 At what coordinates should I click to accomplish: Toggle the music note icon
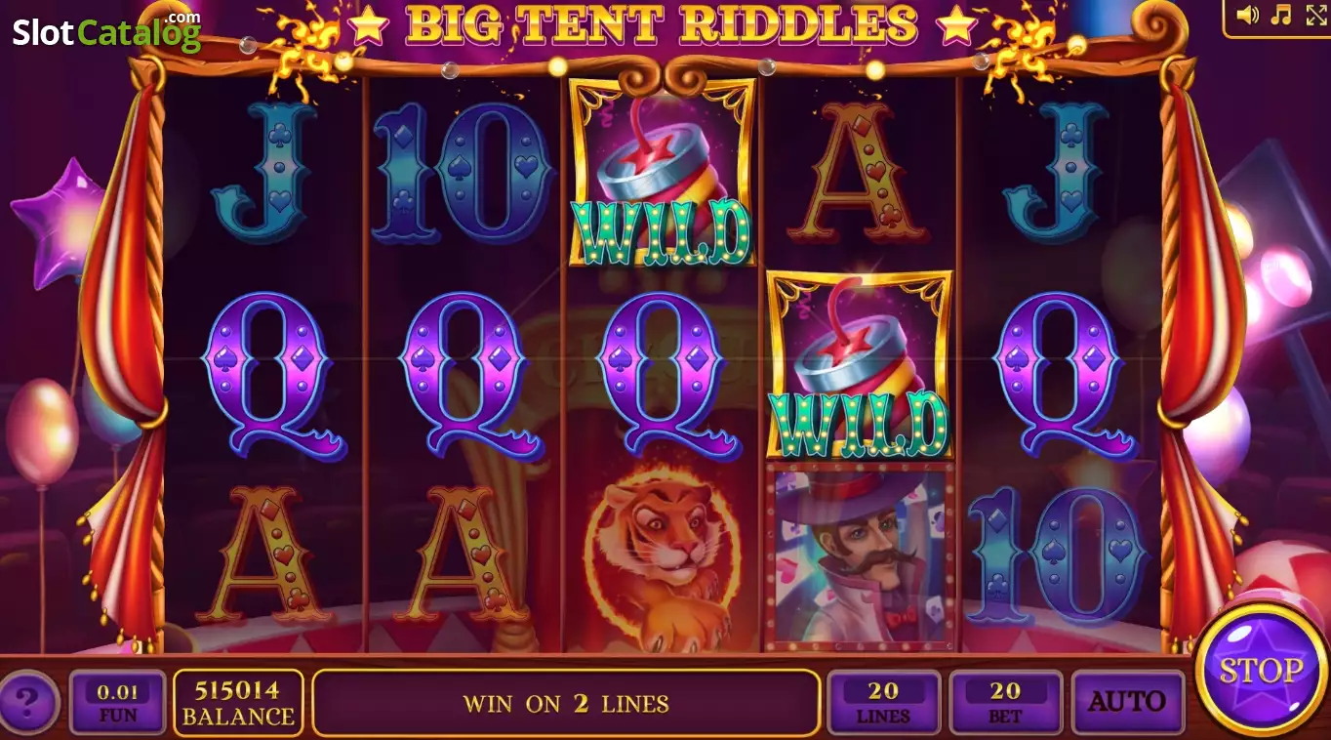tap(1282, 15)
